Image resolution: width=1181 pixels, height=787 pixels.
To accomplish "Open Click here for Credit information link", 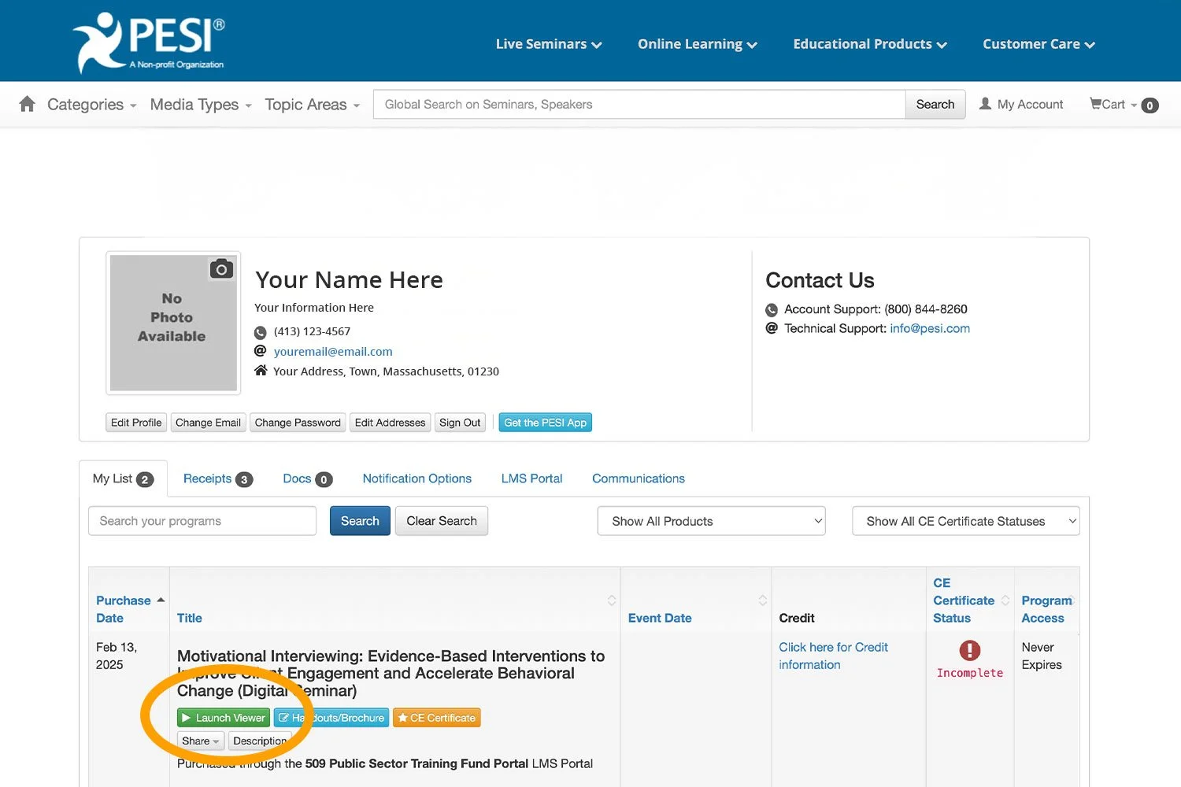I will [833, 656].
